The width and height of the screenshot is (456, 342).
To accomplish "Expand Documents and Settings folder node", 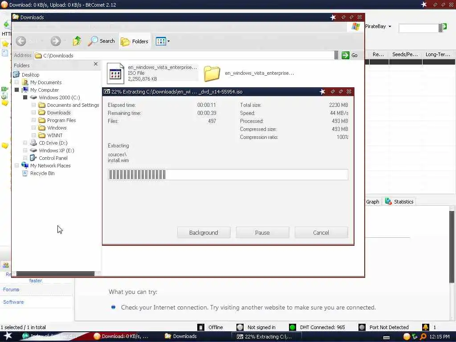I will click(x=34, y=105).
